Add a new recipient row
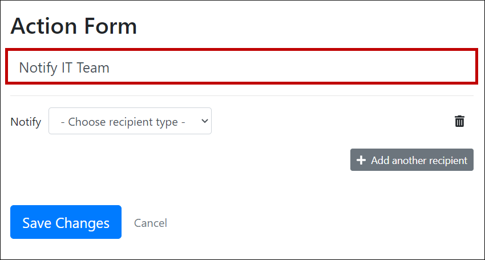 pos(412,161)
